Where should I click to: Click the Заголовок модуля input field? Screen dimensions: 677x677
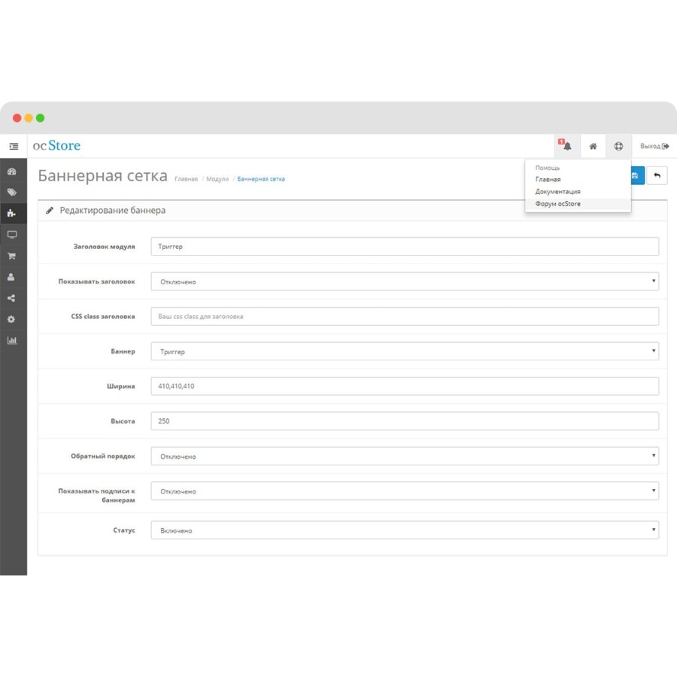[x=405, y=247]
